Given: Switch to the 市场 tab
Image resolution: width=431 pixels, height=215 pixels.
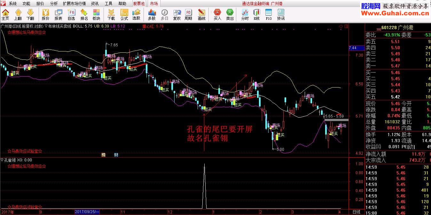Looking at the screenshot, I should coord(154,4).
